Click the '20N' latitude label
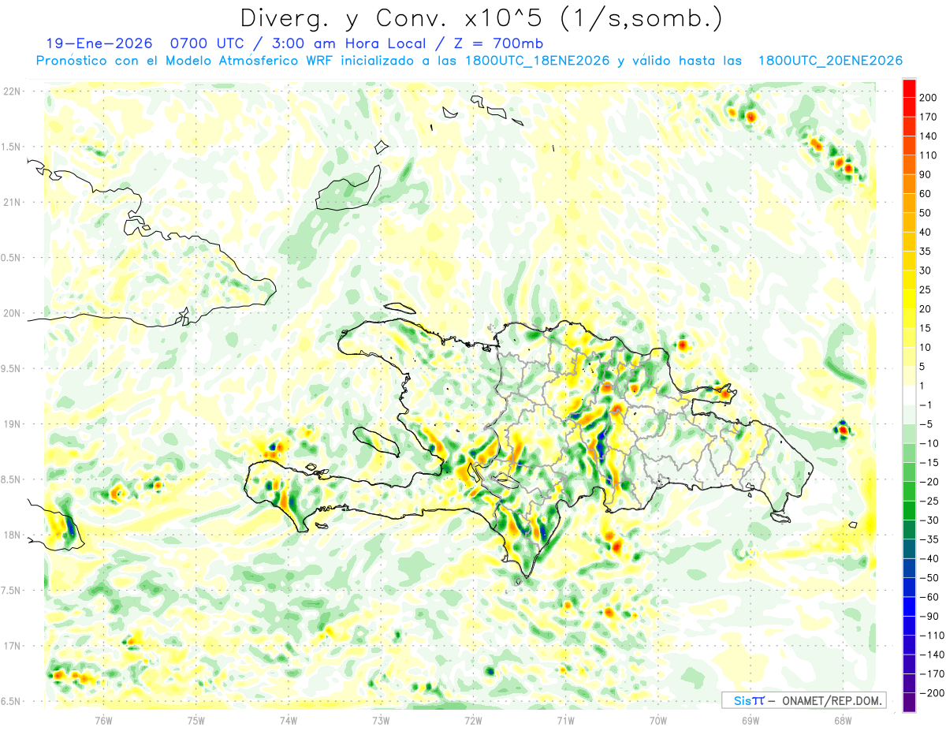The image size is (946, 731). coord(13,313)
